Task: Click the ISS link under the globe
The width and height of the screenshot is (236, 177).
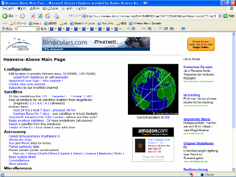Action: (x=167, y=118)
